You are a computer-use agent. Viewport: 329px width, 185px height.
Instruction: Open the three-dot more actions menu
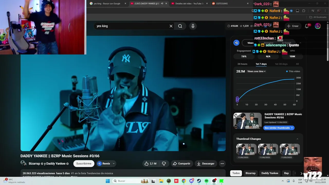222,163
